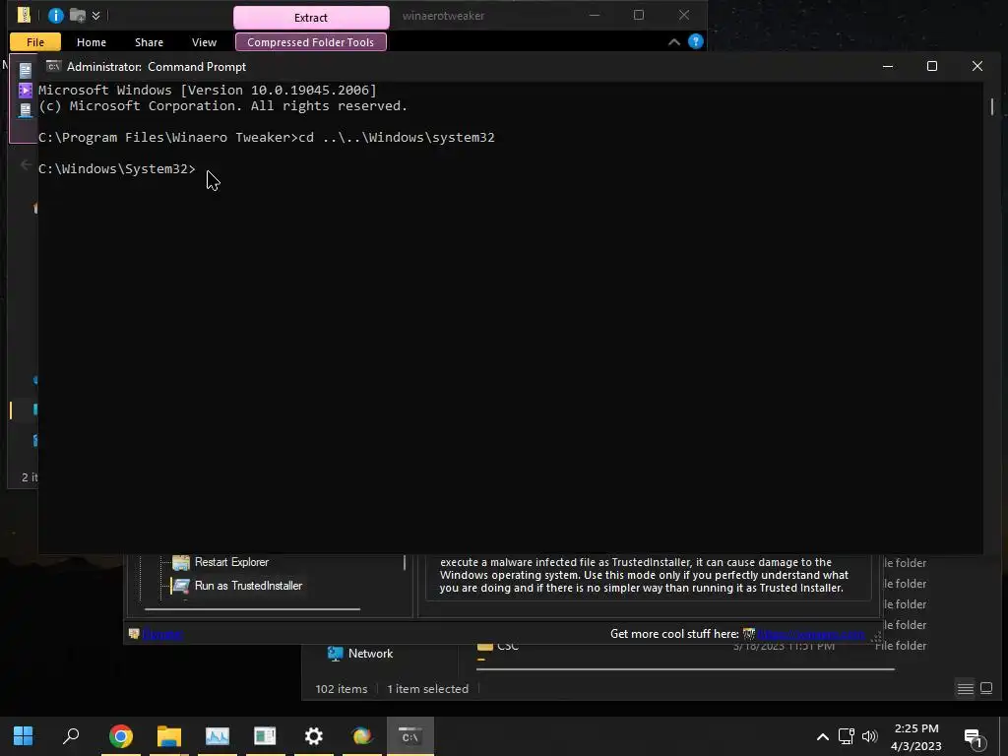Open the File tab in Explorer ribbon
1008x756 pixels.
pyautogui.click(x=35, y=41)
